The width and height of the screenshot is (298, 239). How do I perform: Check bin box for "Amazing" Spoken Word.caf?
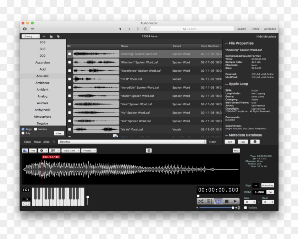[70, 54]
